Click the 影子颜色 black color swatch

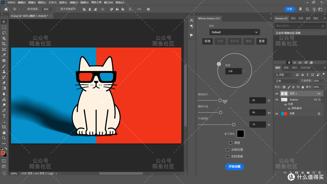click(x=240, y=134)
